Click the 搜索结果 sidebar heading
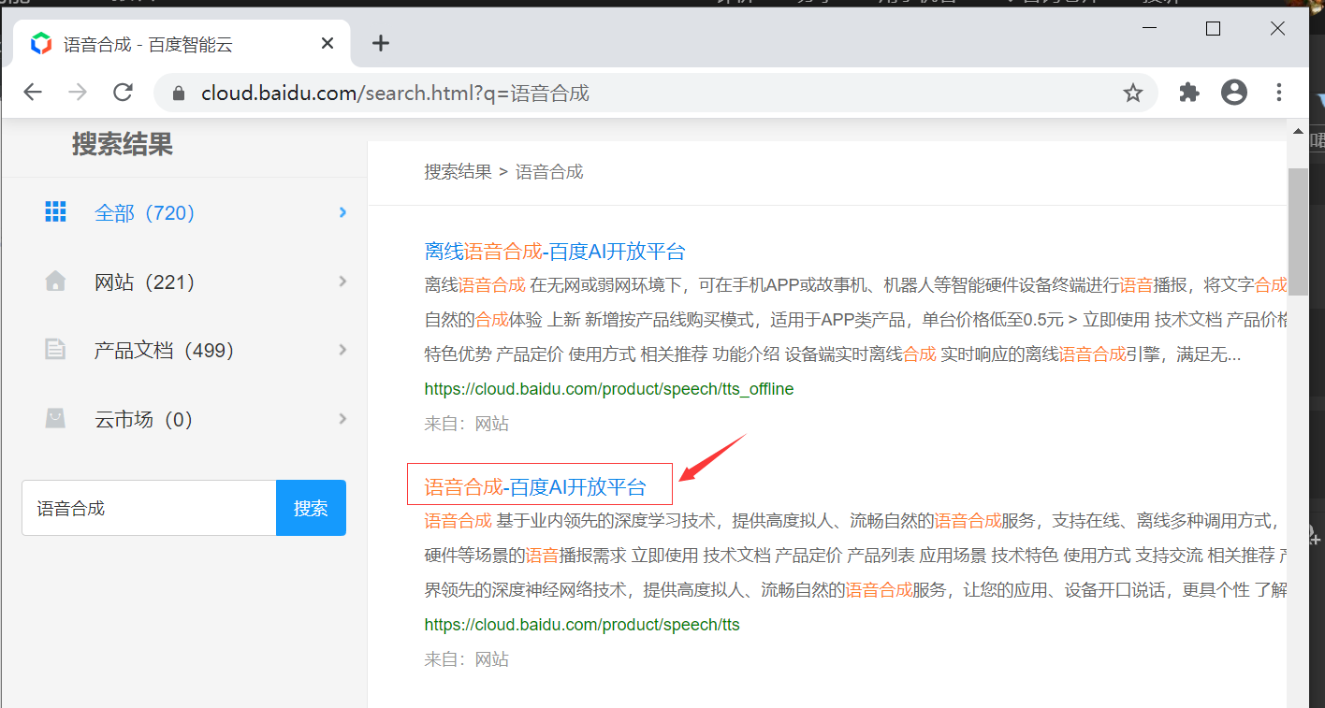The width and height of the screenshot is (1325, 708). pyautogui.click(x=123, y=145)
